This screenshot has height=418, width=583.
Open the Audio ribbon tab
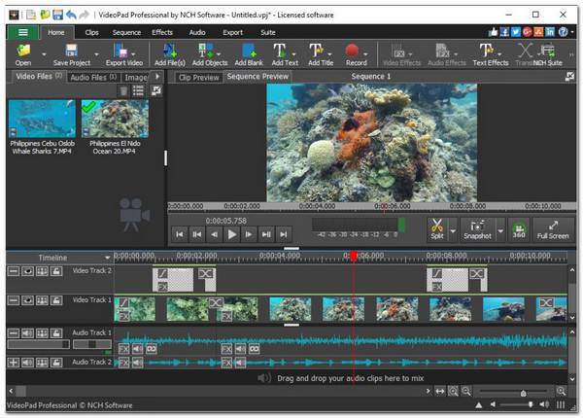point(197,32)
